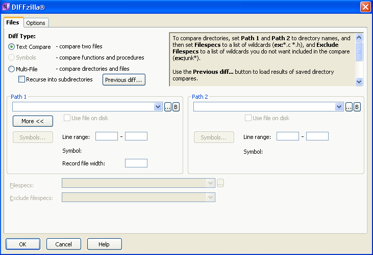Click the Path 2 file path field

tap(264, 107)
